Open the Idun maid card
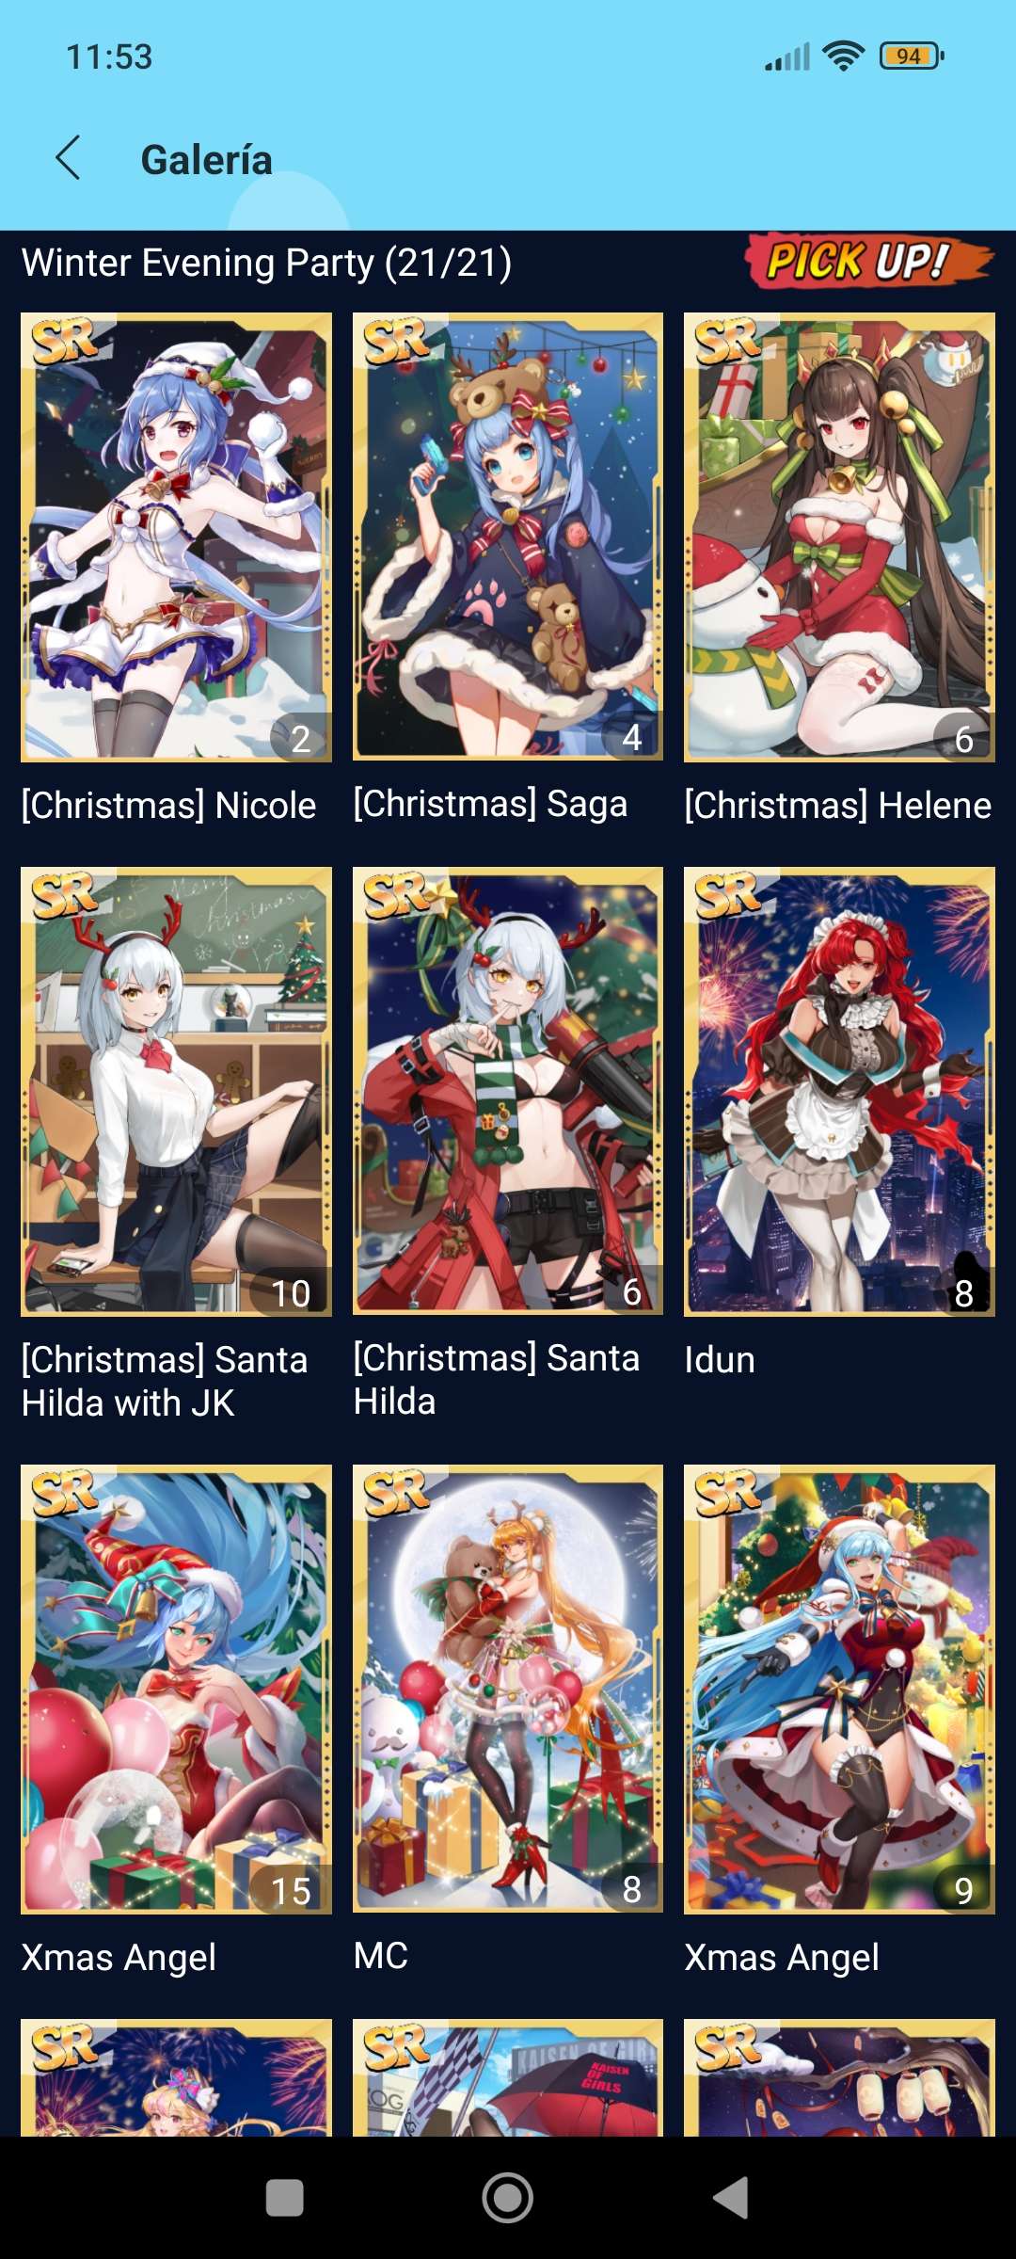This screenshot has height=2259, width=1016. click(x=839, y=1091)
